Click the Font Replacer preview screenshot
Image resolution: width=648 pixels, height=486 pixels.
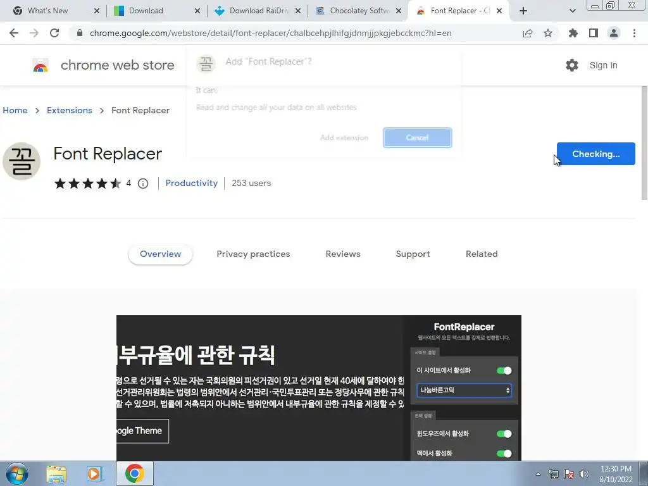pos(319,388)
